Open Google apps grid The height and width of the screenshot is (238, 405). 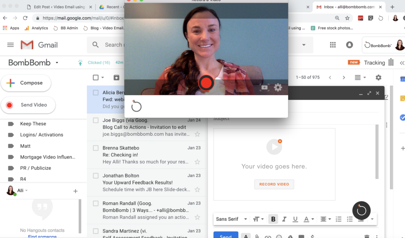[x=333, y=45]
